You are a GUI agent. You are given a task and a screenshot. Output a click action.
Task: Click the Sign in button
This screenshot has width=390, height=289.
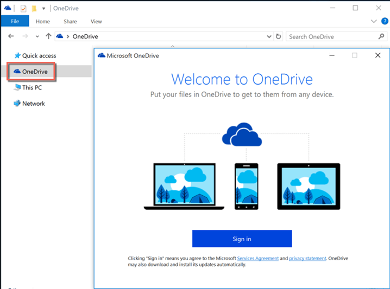point(242,239)
